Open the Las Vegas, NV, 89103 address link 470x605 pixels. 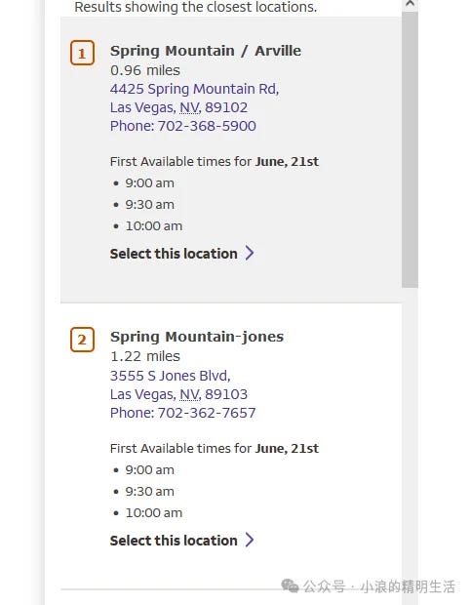coord(178,394)
